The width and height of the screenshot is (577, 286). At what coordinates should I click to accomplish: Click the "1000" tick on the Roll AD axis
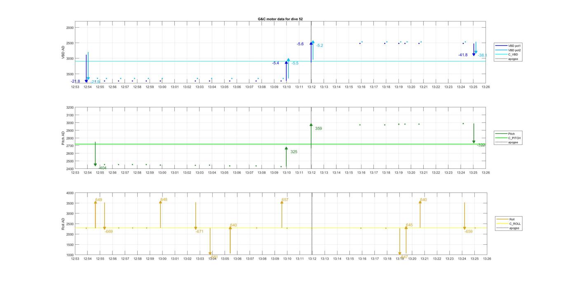point(70,255)
